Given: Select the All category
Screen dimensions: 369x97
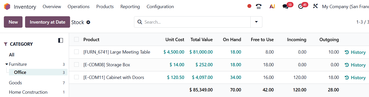Looking at the screenshot, I should pyautogui.click(x=12, y=55).
